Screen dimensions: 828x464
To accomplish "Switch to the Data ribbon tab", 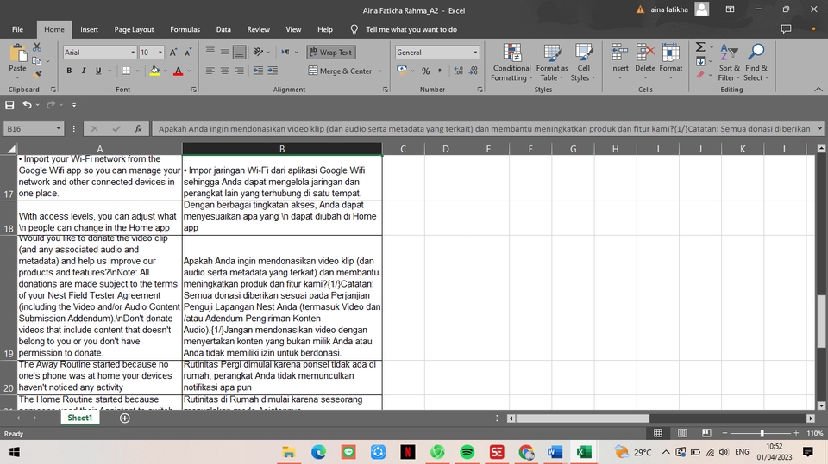I will 223,29.
